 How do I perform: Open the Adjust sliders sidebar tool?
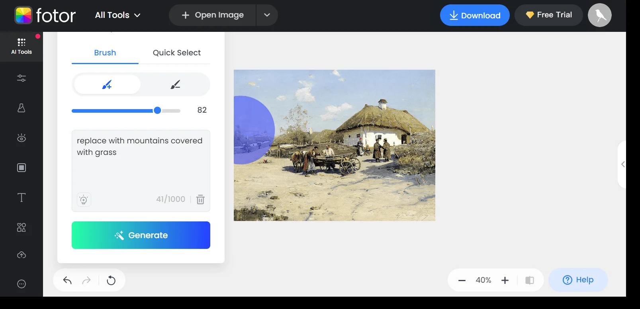click(x=22, y=78)
